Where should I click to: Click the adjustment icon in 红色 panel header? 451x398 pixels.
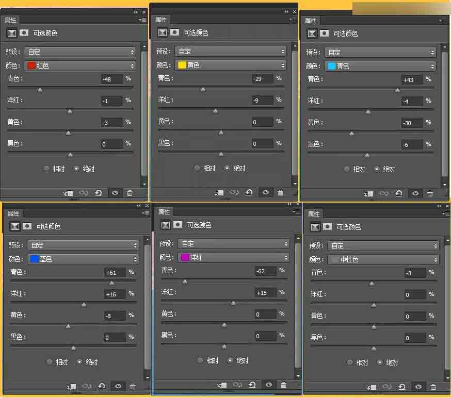12,33
